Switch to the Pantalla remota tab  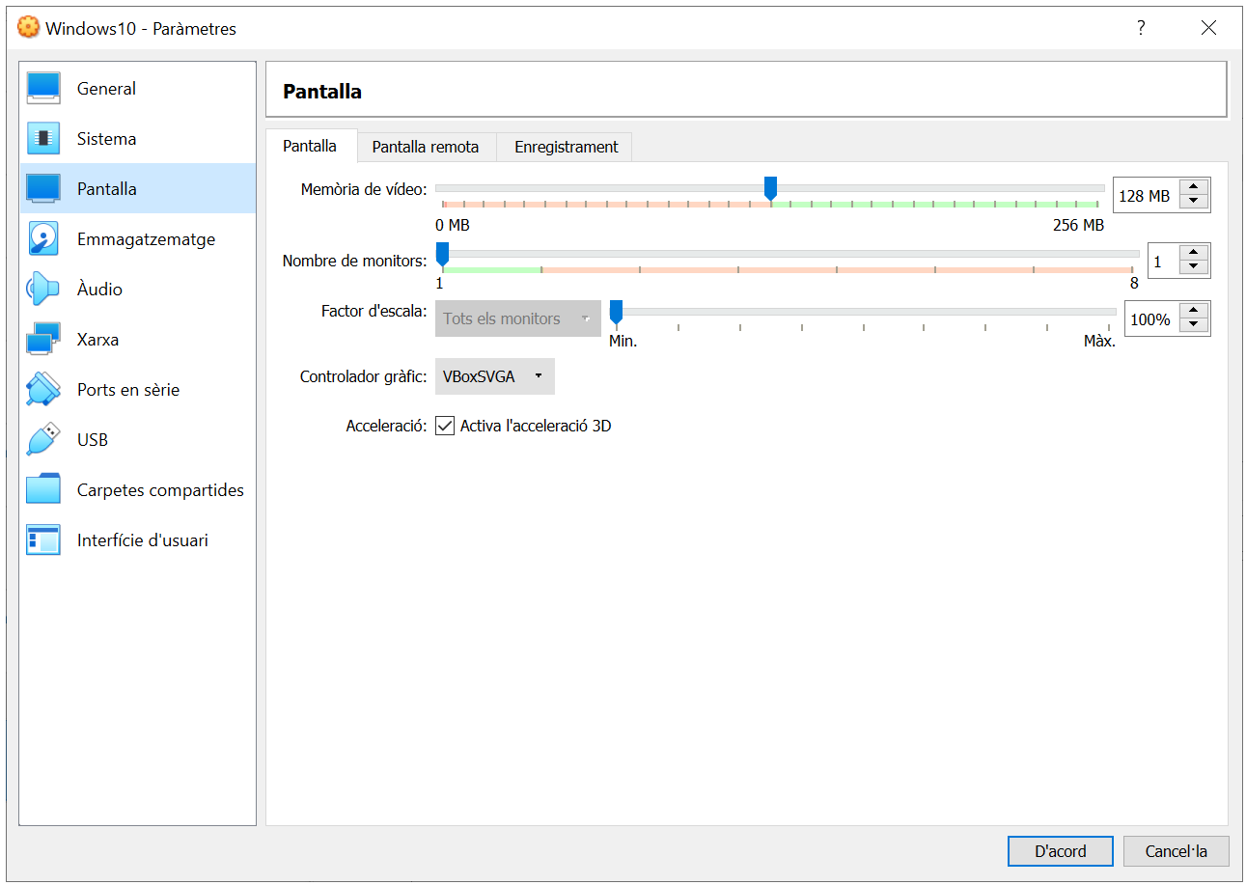click(426, 148)
